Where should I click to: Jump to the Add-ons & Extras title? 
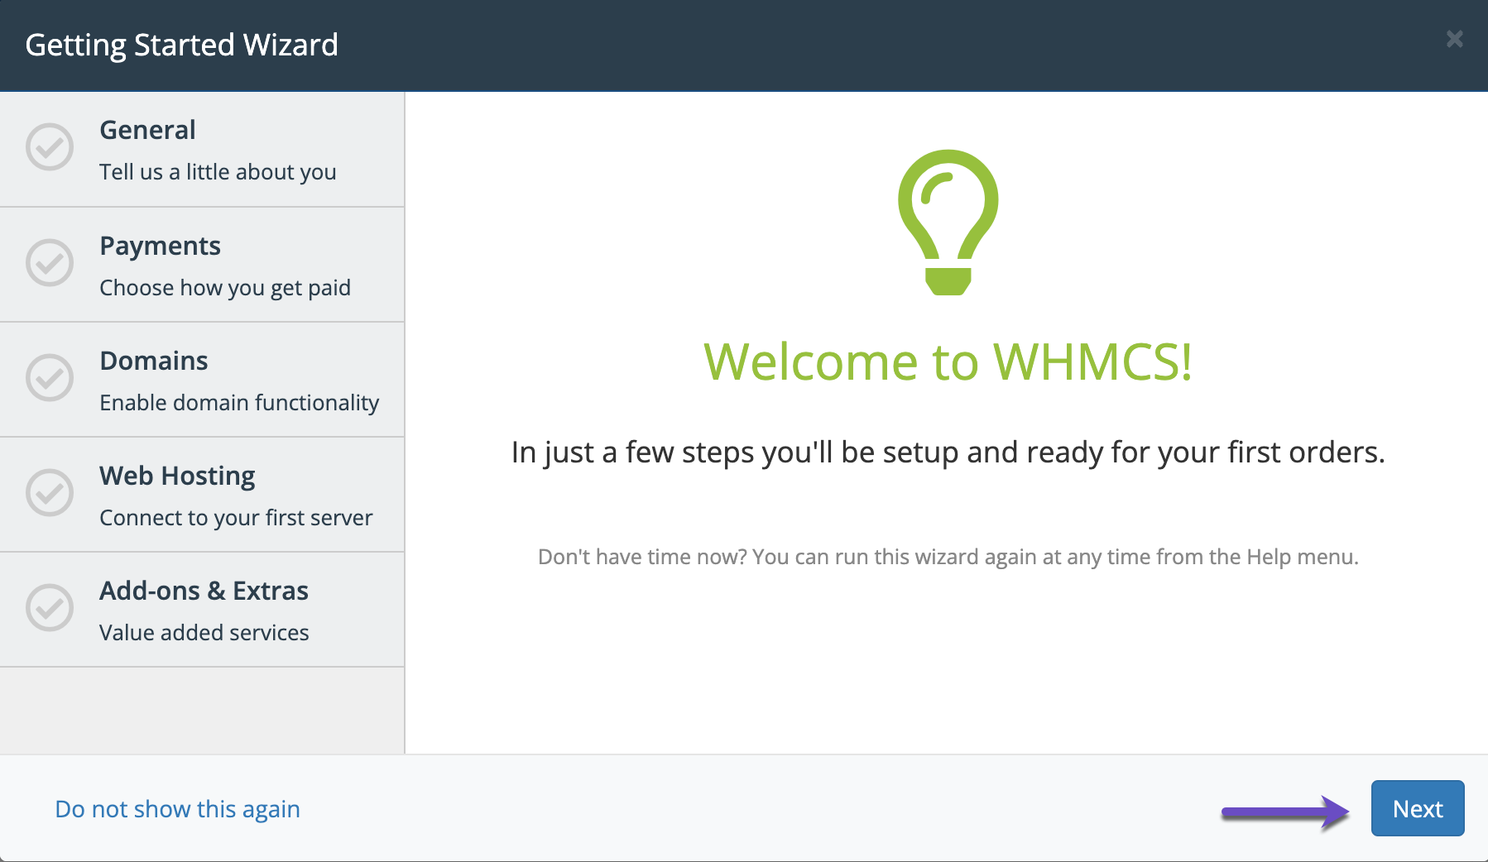204,591
